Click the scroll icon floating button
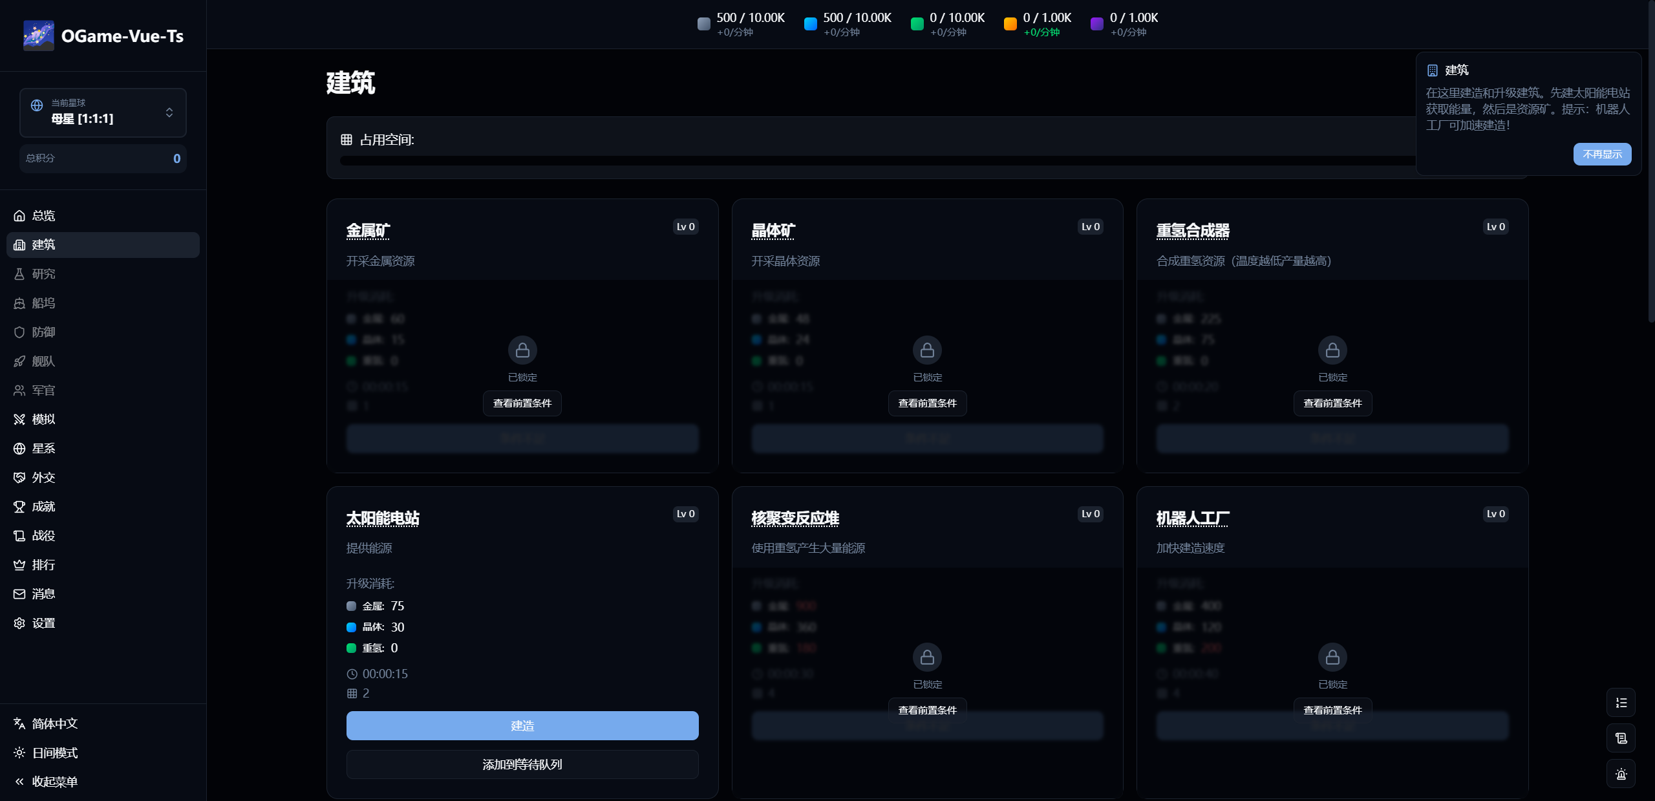Screen dimensions: 1655x801 [x=1621, y=738]
